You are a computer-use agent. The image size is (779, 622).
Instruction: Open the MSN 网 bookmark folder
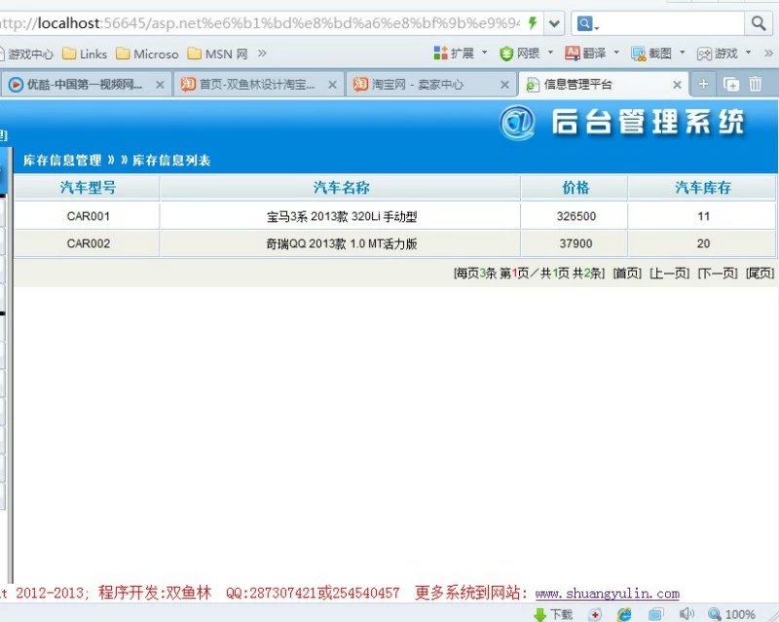click(217, 54)
